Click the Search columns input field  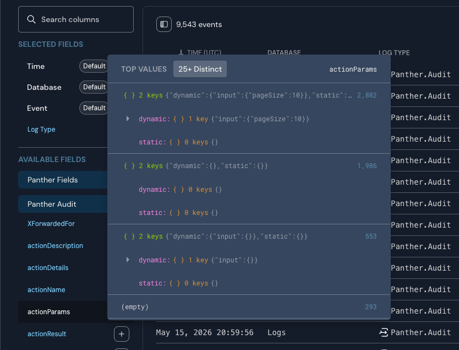pyautogui.click(x=76, y=19)
